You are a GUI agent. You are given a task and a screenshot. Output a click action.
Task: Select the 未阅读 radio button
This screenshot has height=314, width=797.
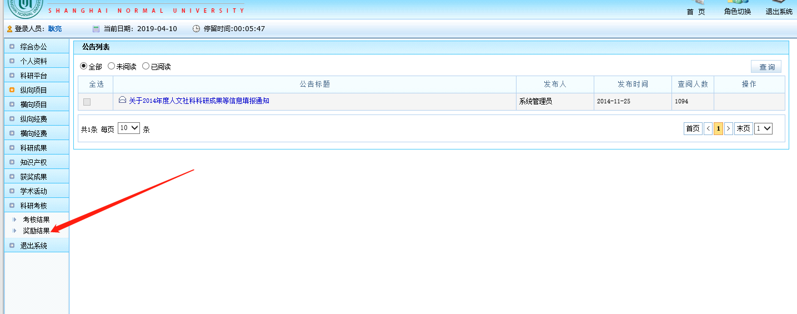(x=111, y=66)
